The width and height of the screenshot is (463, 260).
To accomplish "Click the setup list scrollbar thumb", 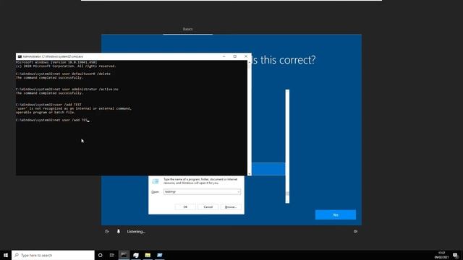I will [287, 194].
